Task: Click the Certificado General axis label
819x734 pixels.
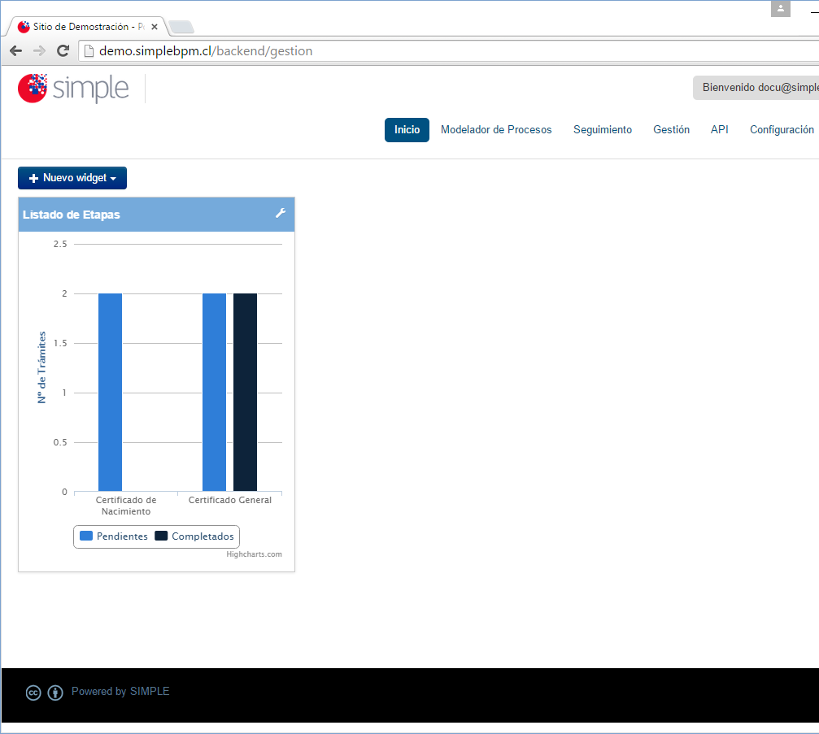Action: click(230, 500)
